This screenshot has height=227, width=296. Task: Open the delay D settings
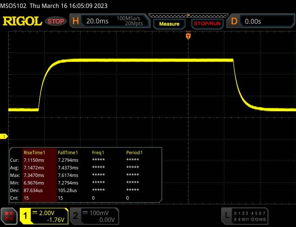pos(234,21)
